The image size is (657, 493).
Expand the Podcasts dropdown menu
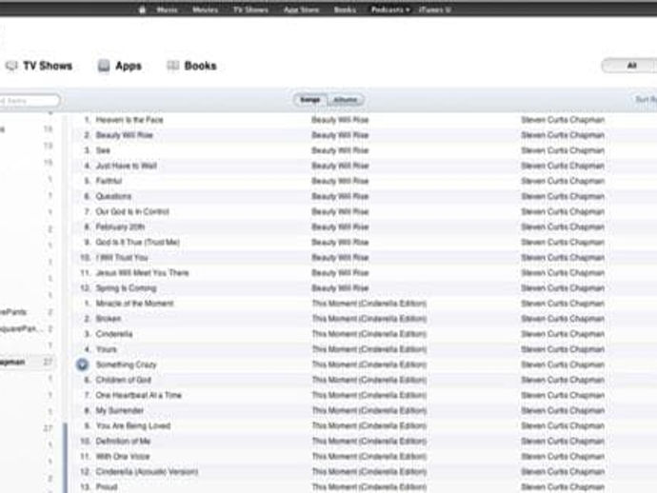tap(390, 10)
